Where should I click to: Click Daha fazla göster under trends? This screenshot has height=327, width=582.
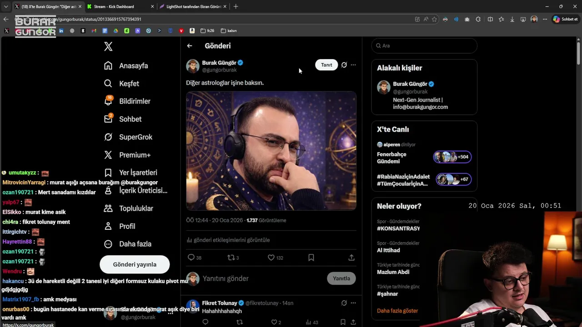[x=397, y=311]
